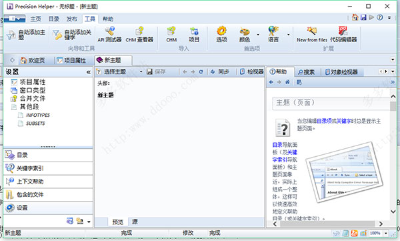Collapse the 设置 side panel

[89, 72]
